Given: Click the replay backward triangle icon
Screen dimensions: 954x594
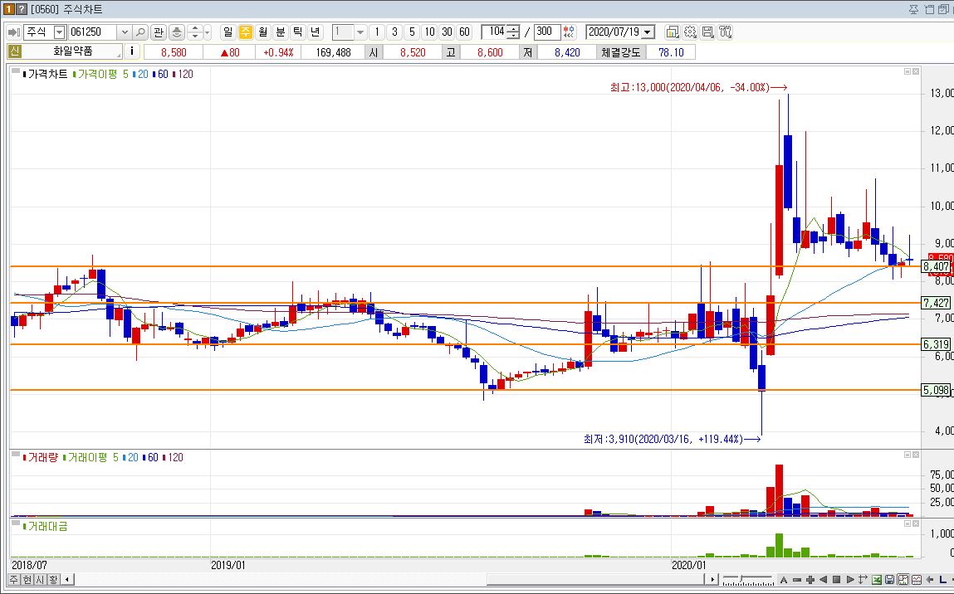Looking at the screenshot, I should [823, 580].
